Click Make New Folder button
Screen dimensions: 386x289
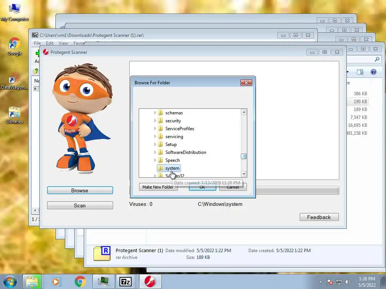point(158,187)
